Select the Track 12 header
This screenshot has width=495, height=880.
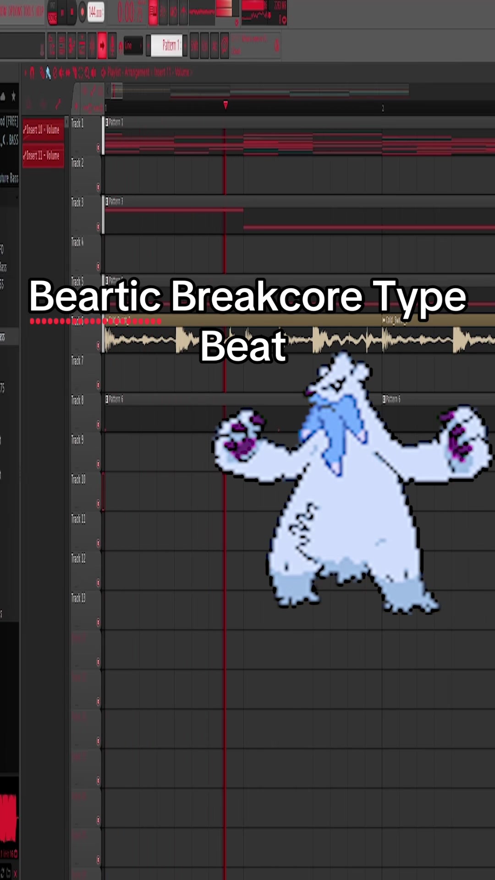click(x=86, y=570)
